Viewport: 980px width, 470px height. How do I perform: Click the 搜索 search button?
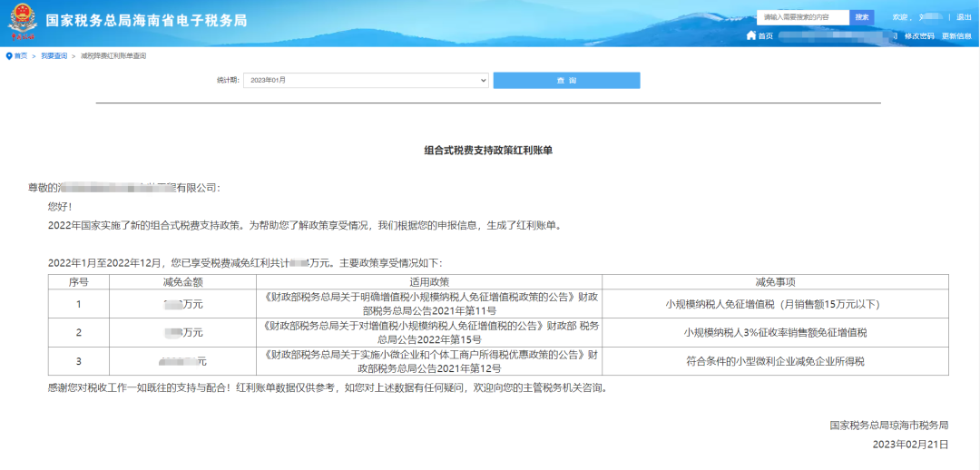click(862, 17)
